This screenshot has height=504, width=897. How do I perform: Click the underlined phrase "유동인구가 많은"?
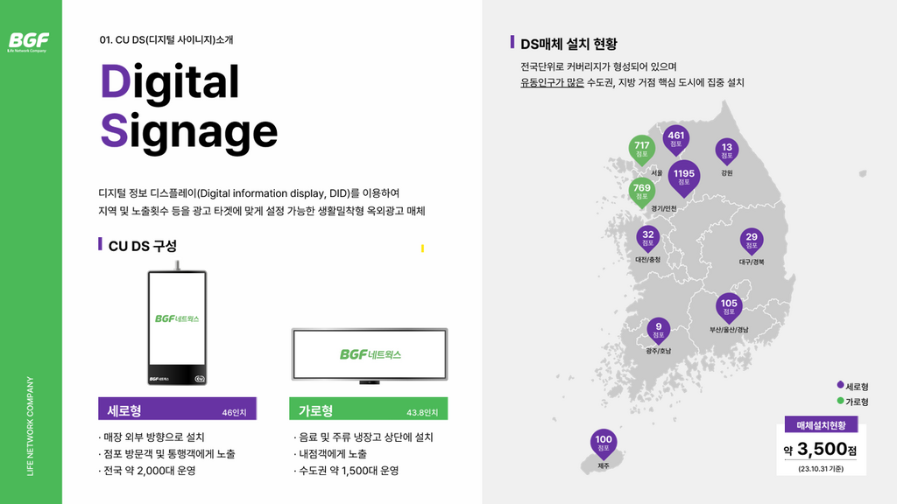coord(552,83)
